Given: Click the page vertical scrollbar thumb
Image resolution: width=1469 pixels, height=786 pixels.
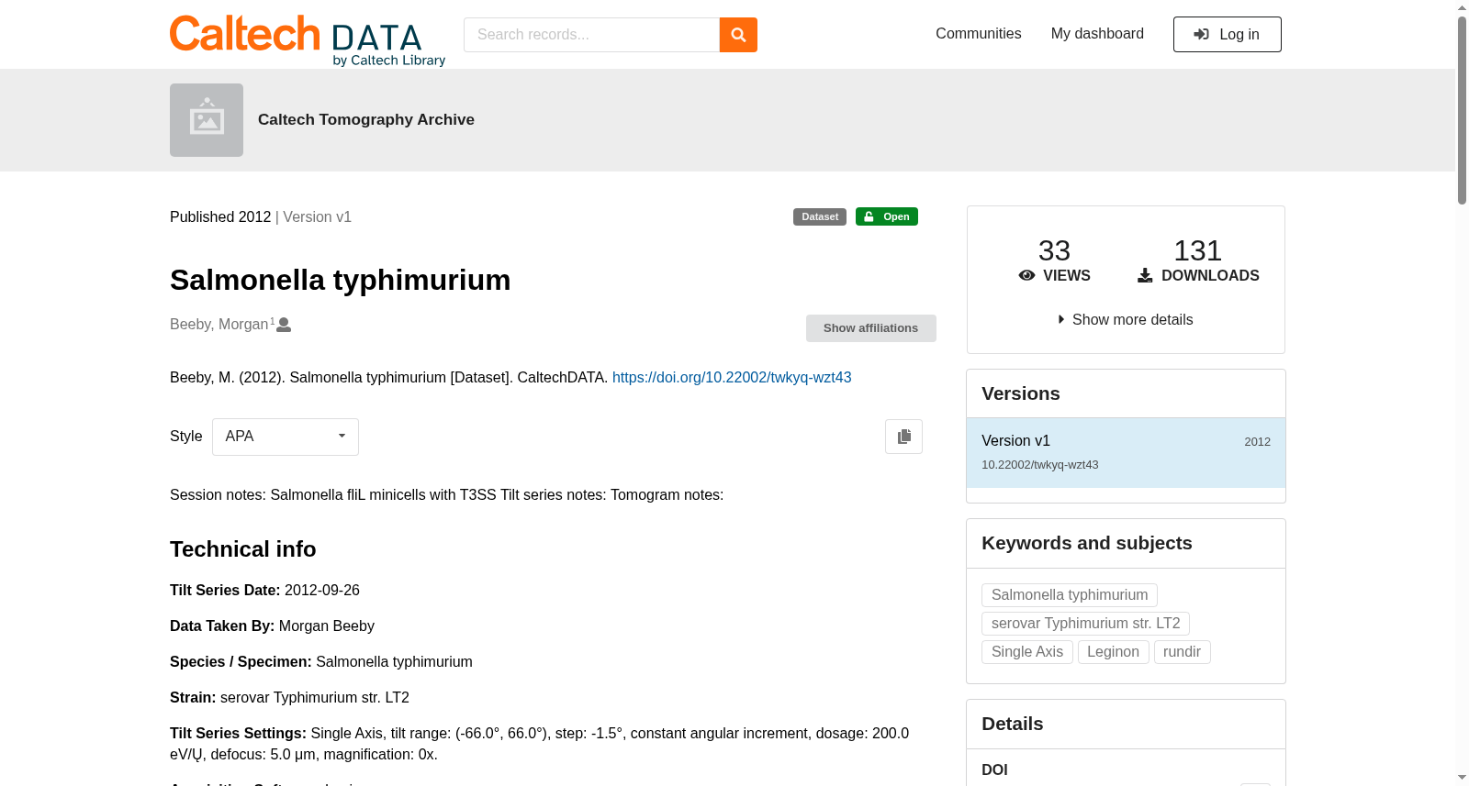Looking at the screenshot, I should (x=1462, y=110).
